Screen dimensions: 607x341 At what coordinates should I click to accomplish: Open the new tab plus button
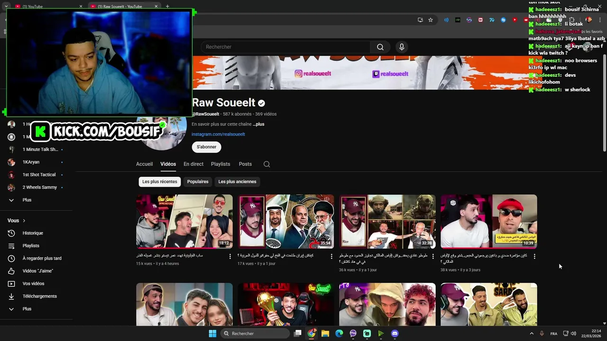(x=167, y=6)
